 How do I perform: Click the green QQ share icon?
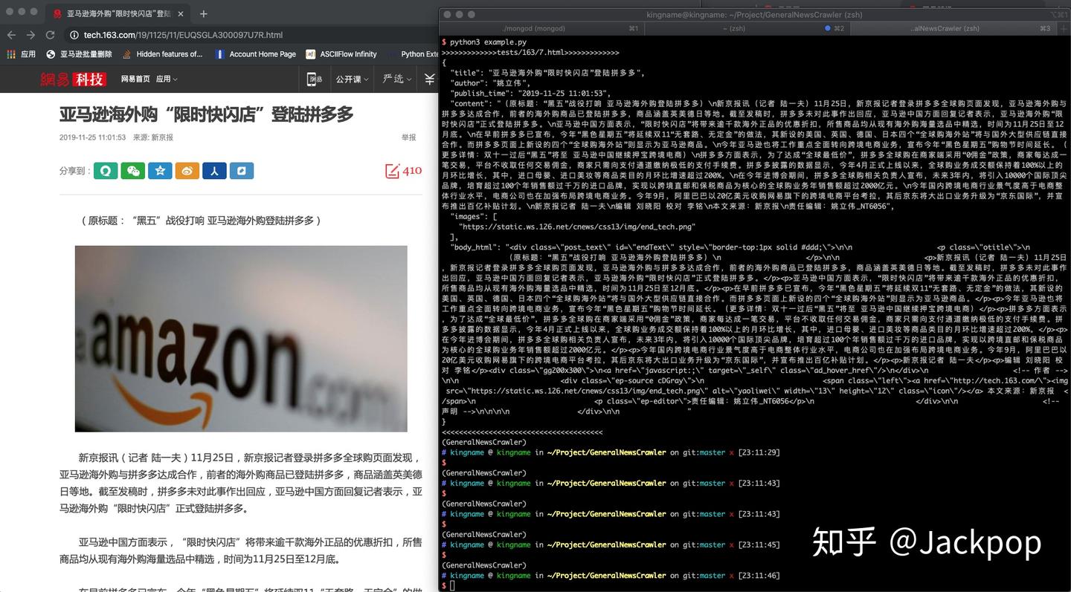[x=106, y=171]
